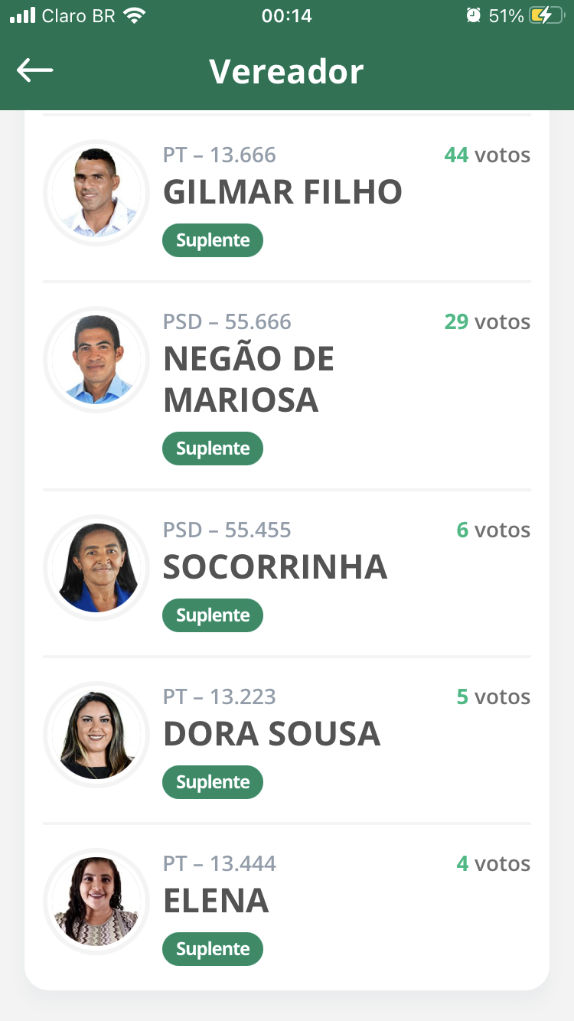Open Dora Sousa's candidate photo
Screen dimensions: 574x1021
[96, 735]
